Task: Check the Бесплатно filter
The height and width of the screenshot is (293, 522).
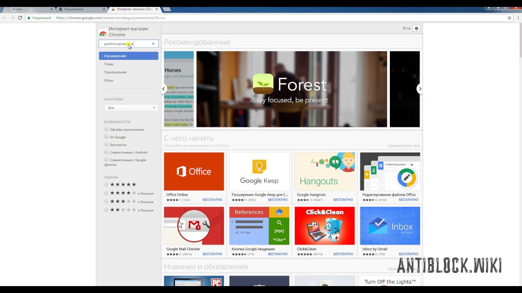Action: pos(106,144)
